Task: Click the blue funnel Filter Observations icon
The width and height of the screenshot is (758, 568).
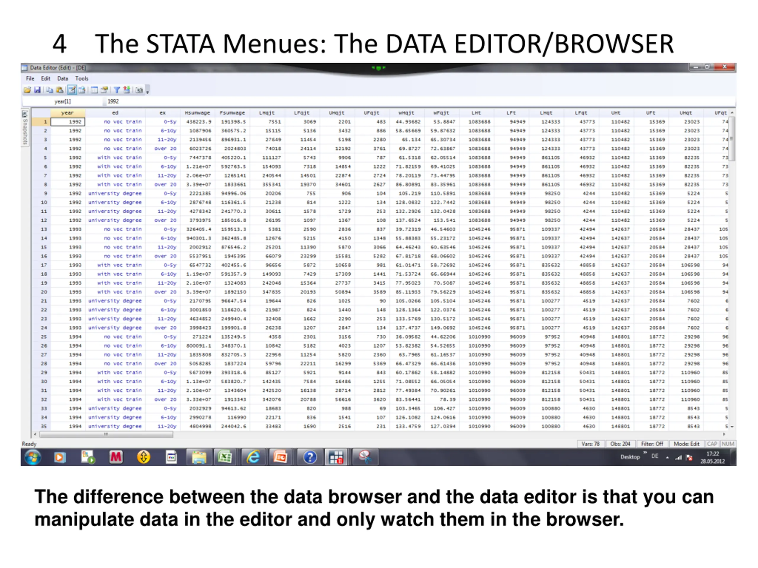Action: click(x=117, y=90)
